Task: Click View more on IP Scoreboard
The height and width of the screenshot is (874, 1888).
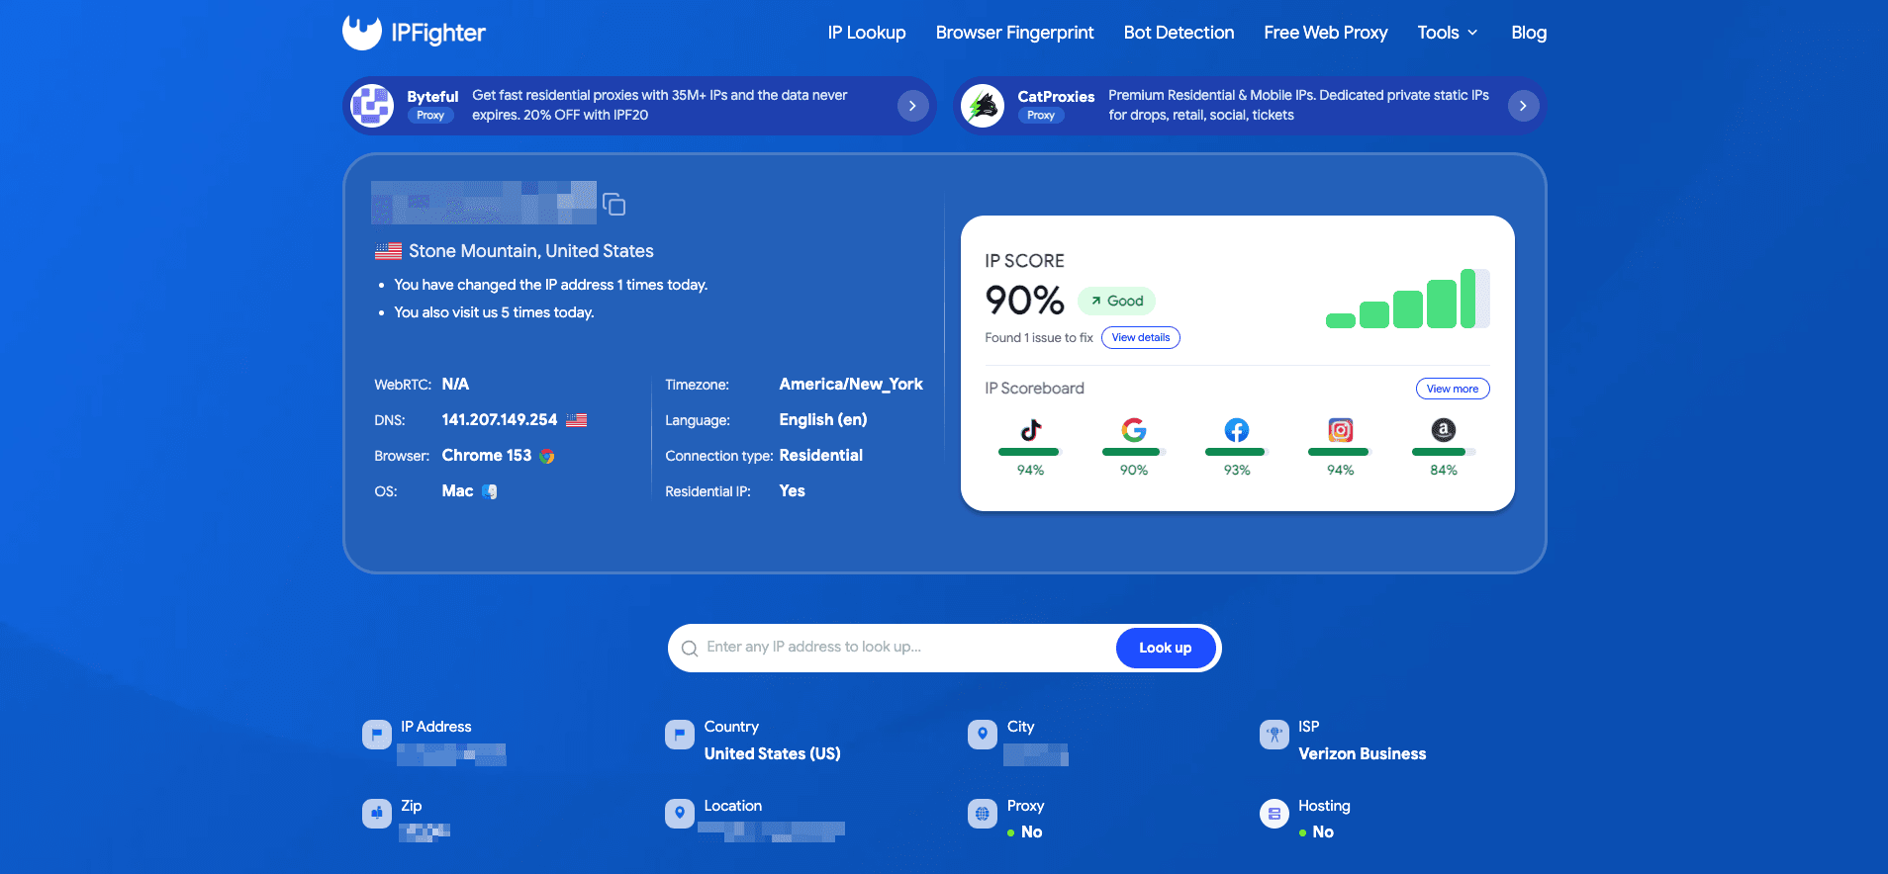Action: coord(1453,389)
